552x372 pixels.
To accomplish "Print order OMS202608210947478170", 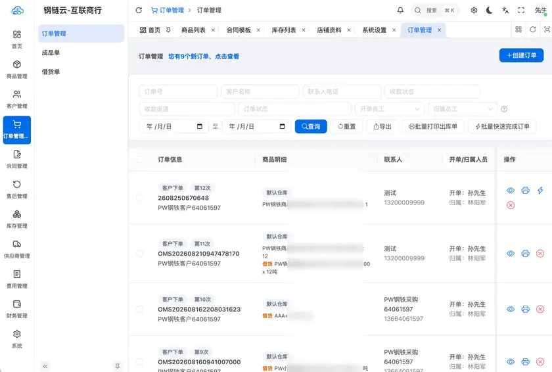I will click(x=525, y=254).
